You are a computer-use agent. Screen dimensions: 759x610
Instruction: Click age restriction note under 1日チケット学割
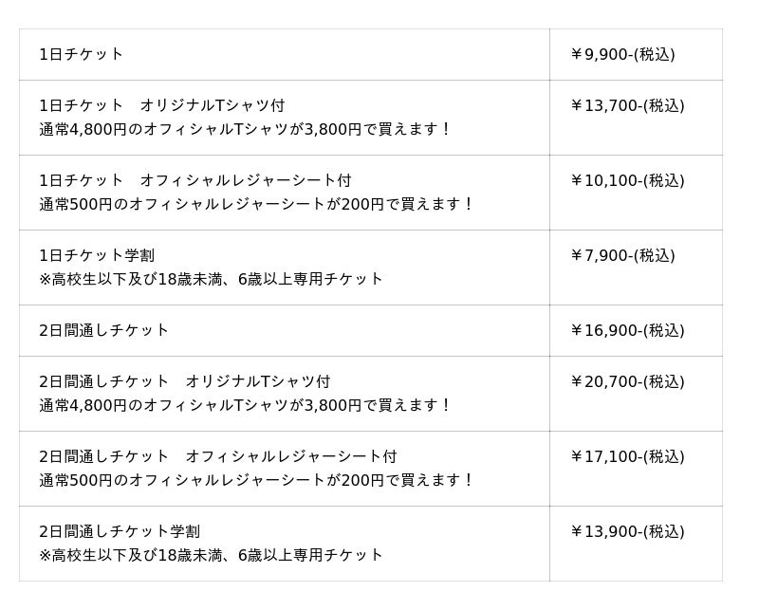[x=212, y=279]
